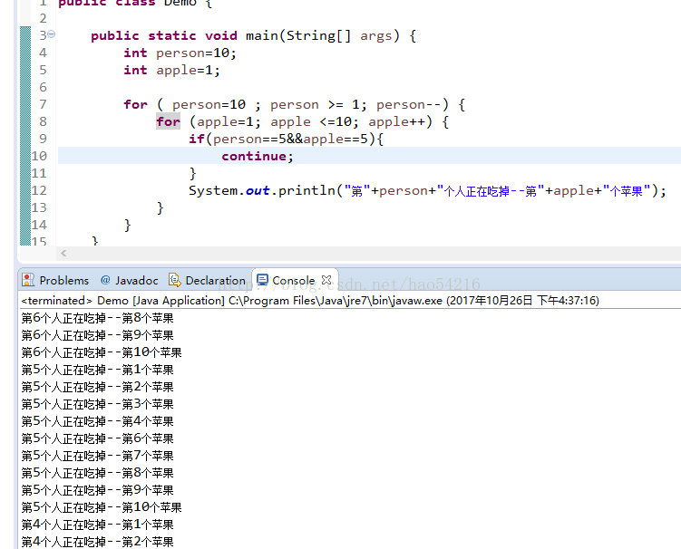The height and width of the screenshot is (549, 681).
Task: Click the Javadoc @ icon
Action: coord(105,280)
